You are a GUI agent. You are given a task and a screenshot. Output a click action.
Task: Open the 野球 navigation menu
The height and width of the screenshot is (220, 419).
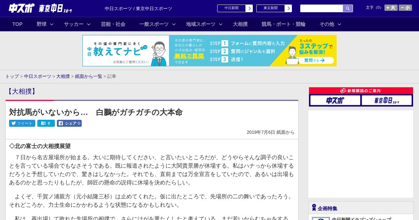tap(42, 24)
